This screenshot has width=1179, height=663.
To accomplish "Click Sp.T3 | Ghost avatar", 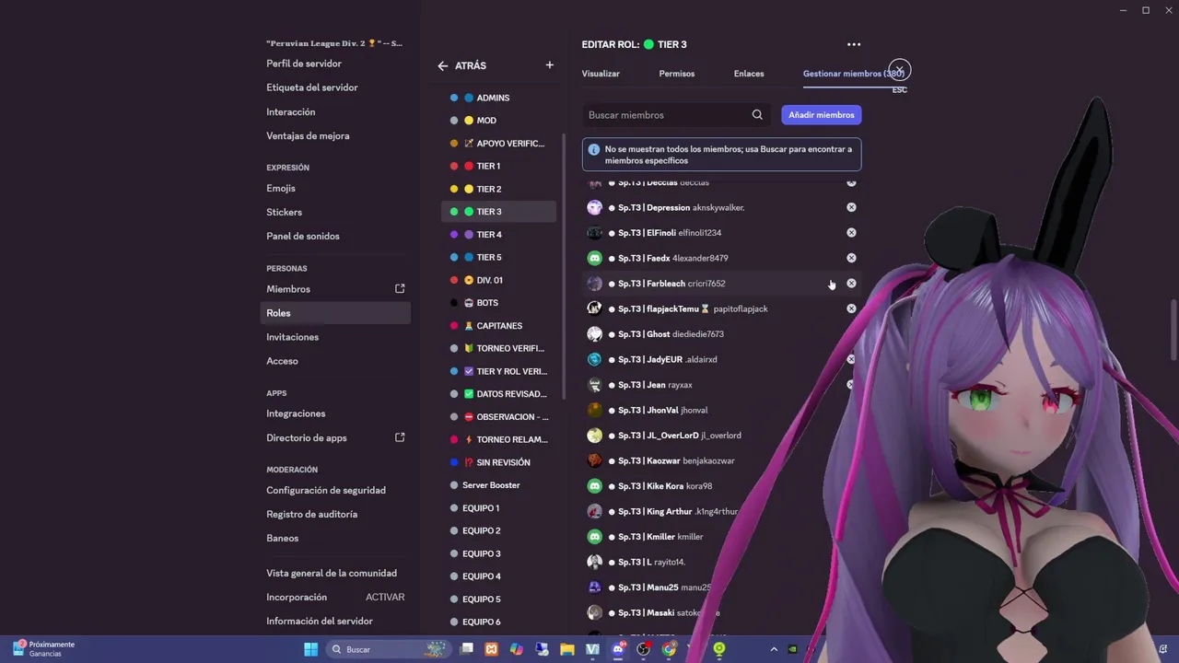I will pos(595,334).
